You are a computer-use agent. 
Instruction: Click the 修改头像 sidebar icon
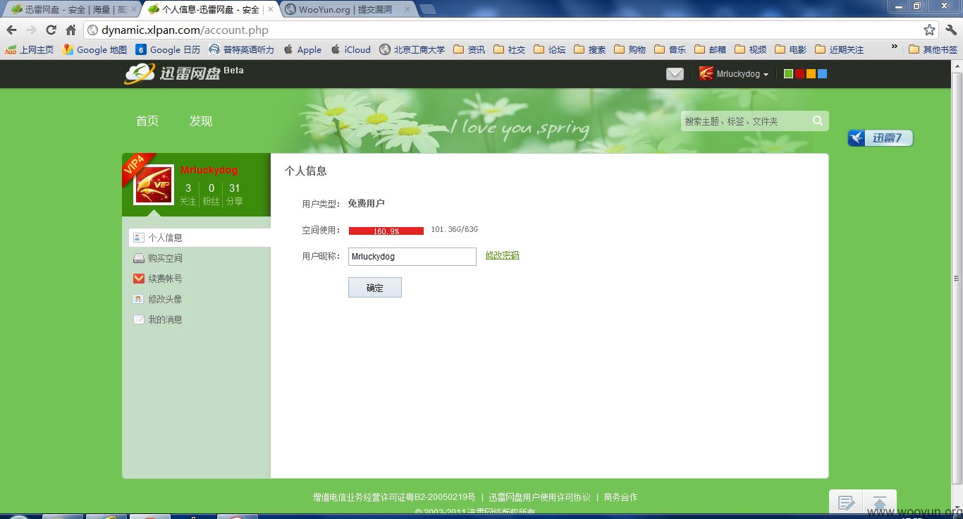tap(139, 299)
